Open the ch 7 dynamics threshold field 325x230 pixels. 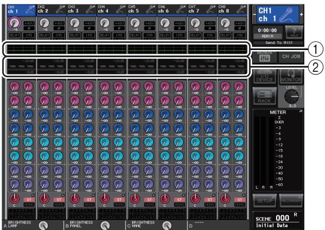coord(202,66)
